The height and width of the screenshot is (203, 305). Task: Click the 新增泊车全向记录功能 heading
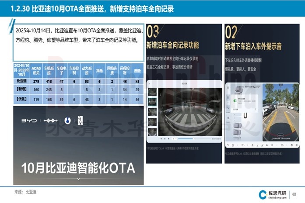(x=172, y=45)
